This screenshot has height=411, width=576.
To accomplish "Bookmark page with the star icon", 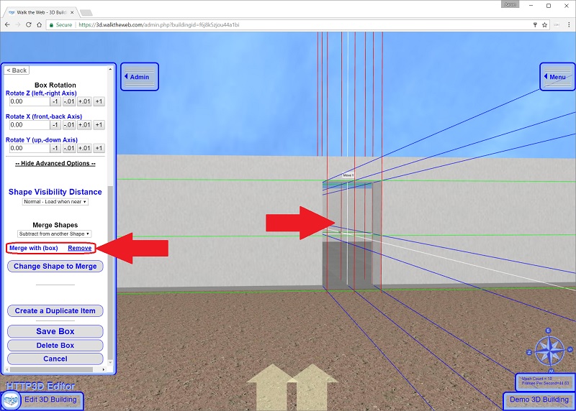I will [x=544, y=24].
